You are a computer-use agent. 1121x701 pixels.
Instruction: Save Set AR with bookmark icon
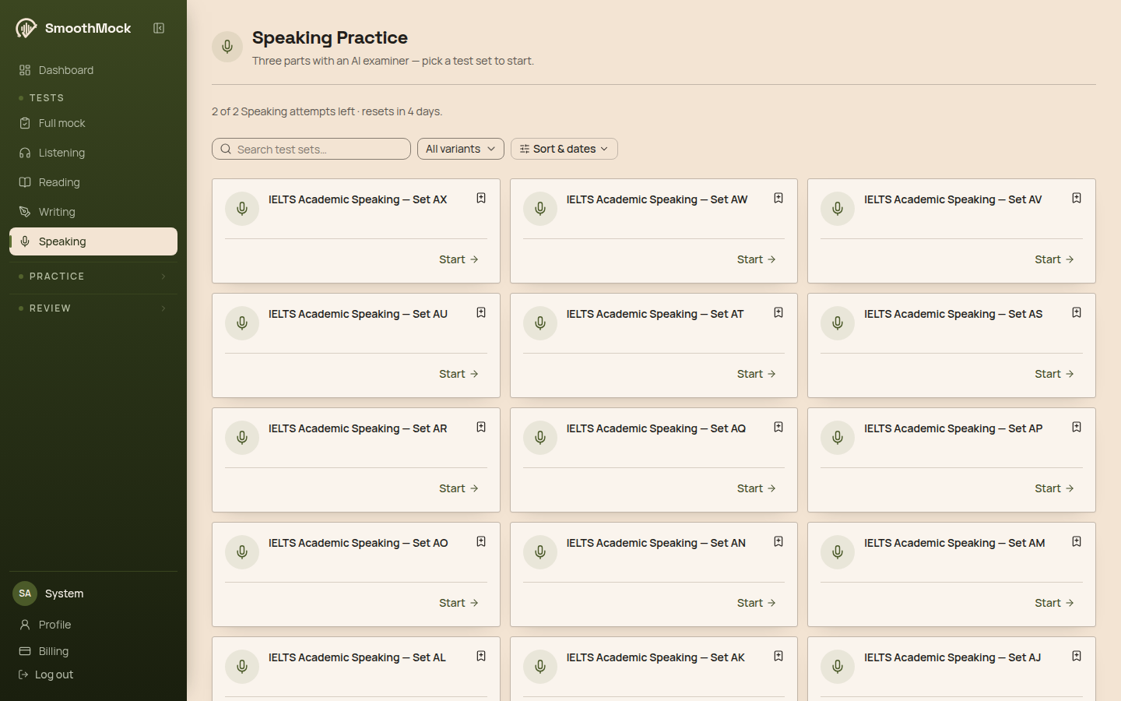[x=481, y=428]
